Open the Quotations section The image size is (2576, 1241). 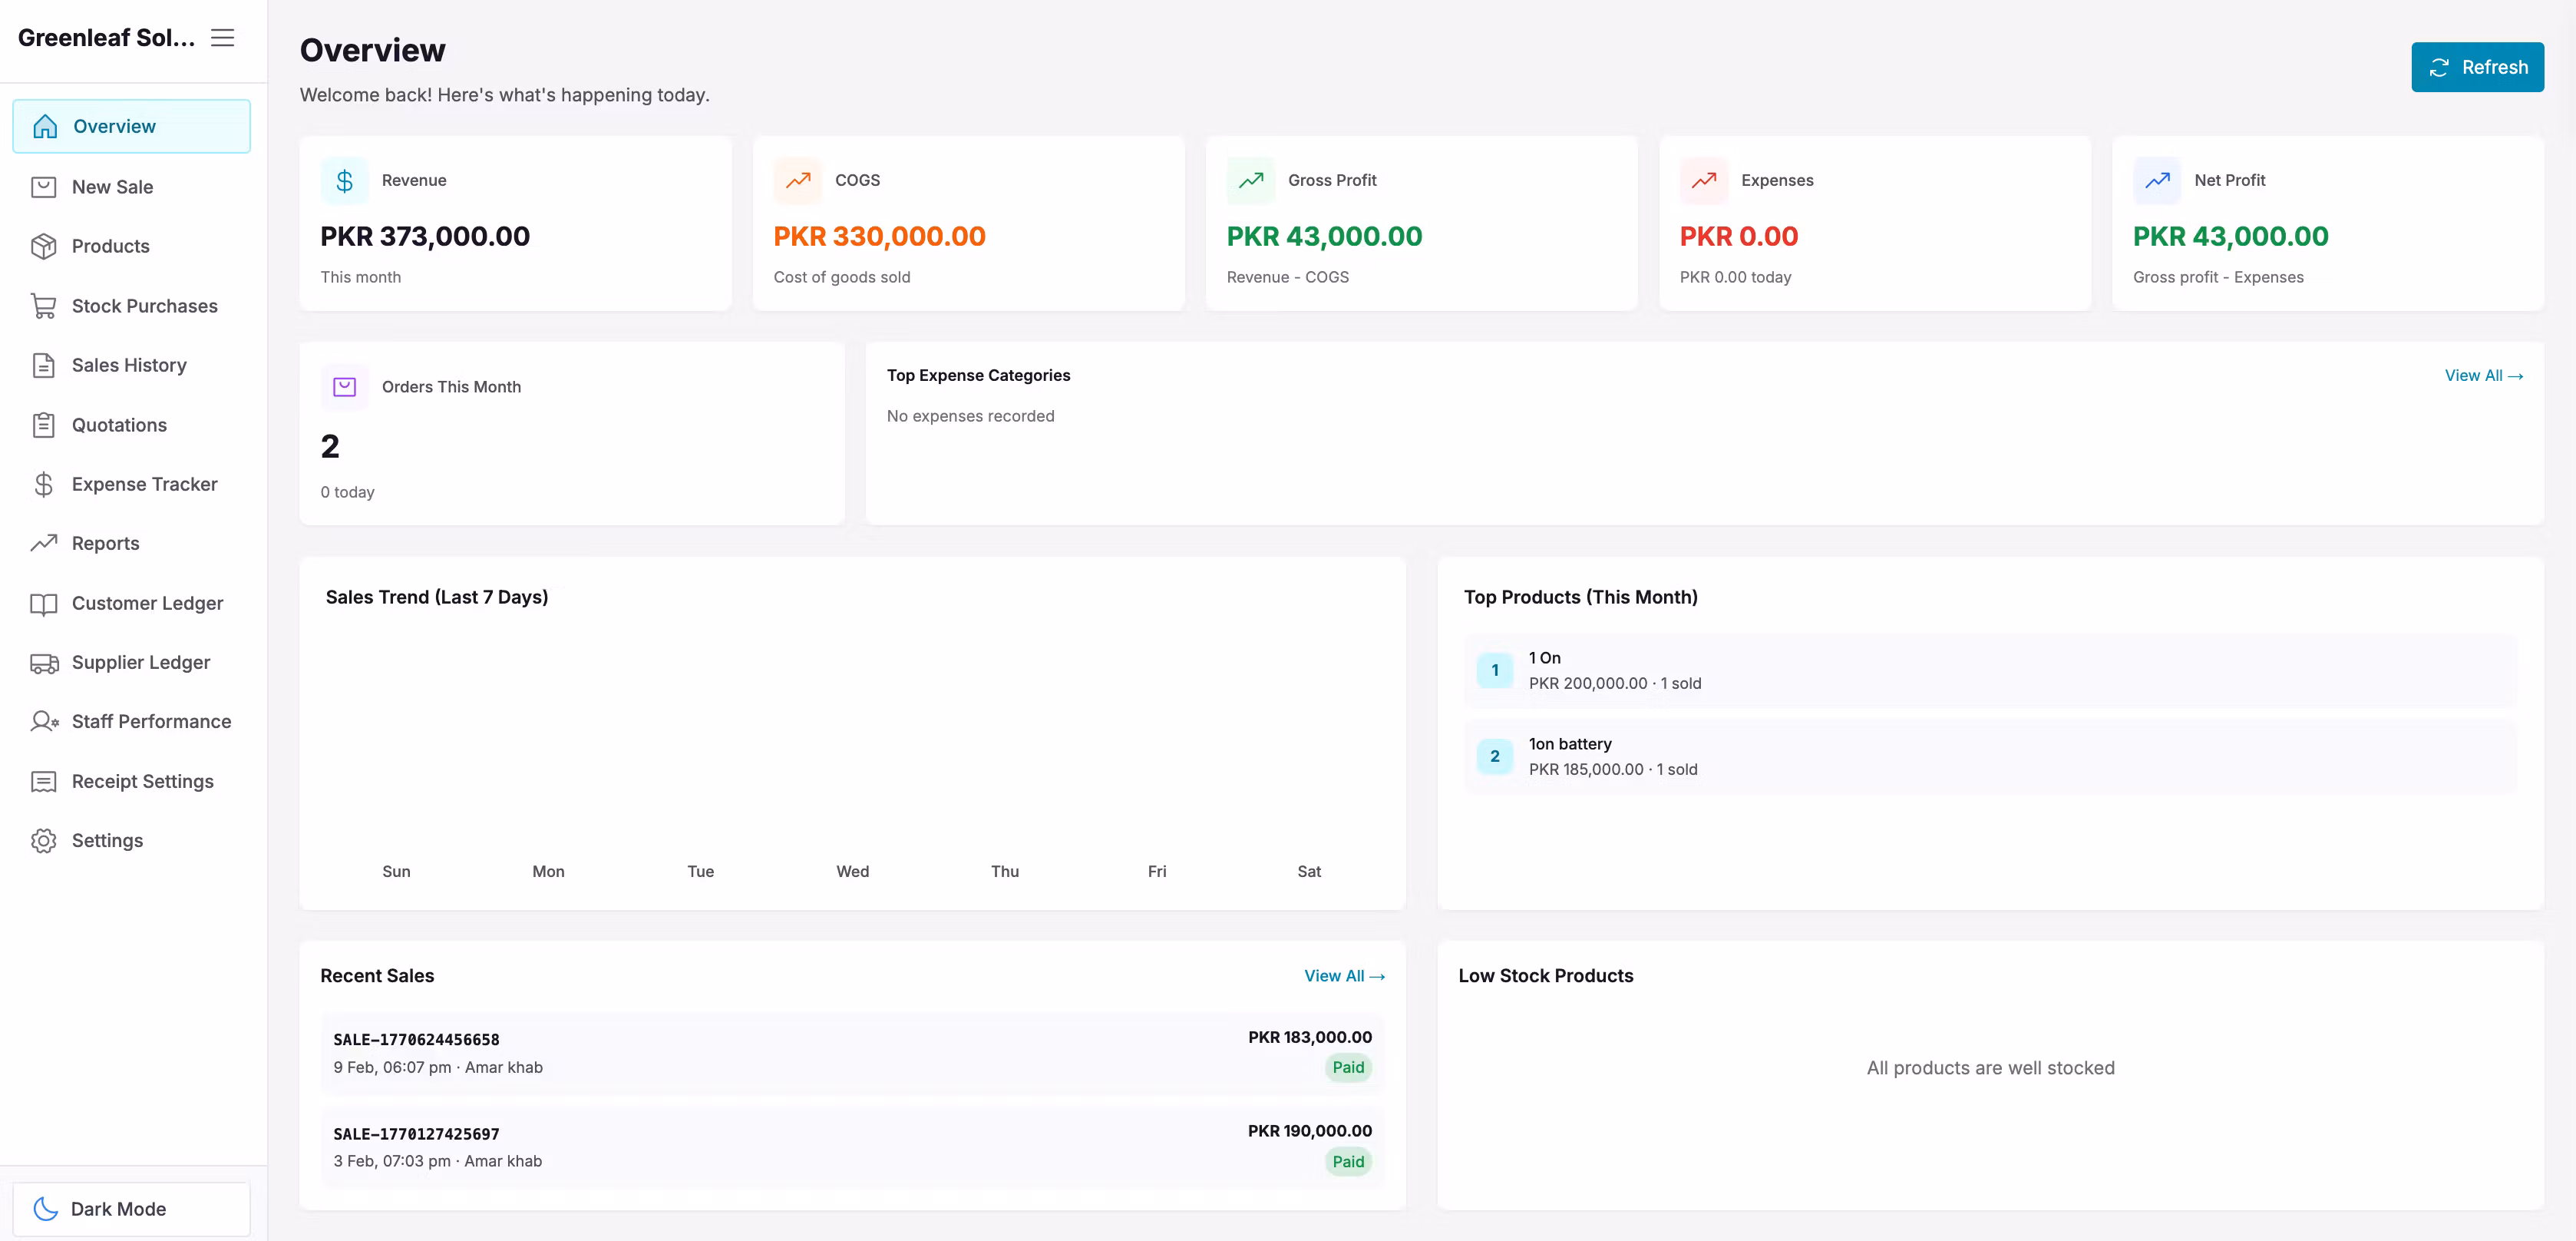point(119,425)
